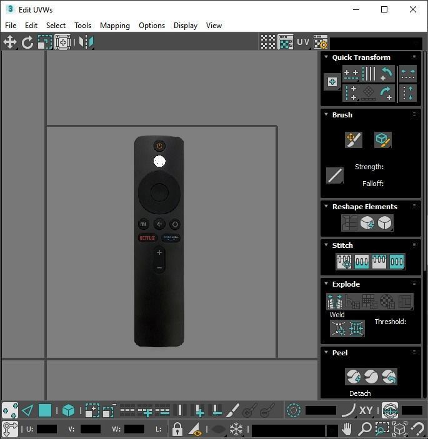Open the texture checker settings icon
This screenshot has height=439, width=428.
click(320, 42)
